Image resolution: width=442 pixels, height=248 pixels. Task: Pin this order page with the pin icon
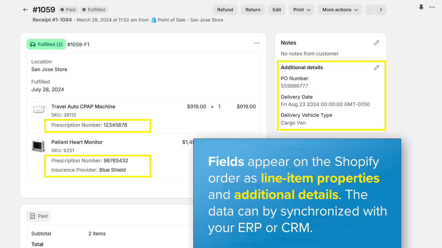click(x=421, y=7)
